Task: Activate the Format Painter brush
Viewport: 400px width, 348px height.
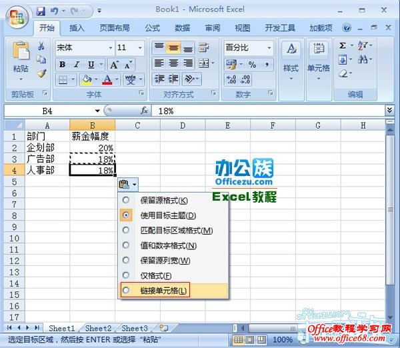Action: coord(41,73)
